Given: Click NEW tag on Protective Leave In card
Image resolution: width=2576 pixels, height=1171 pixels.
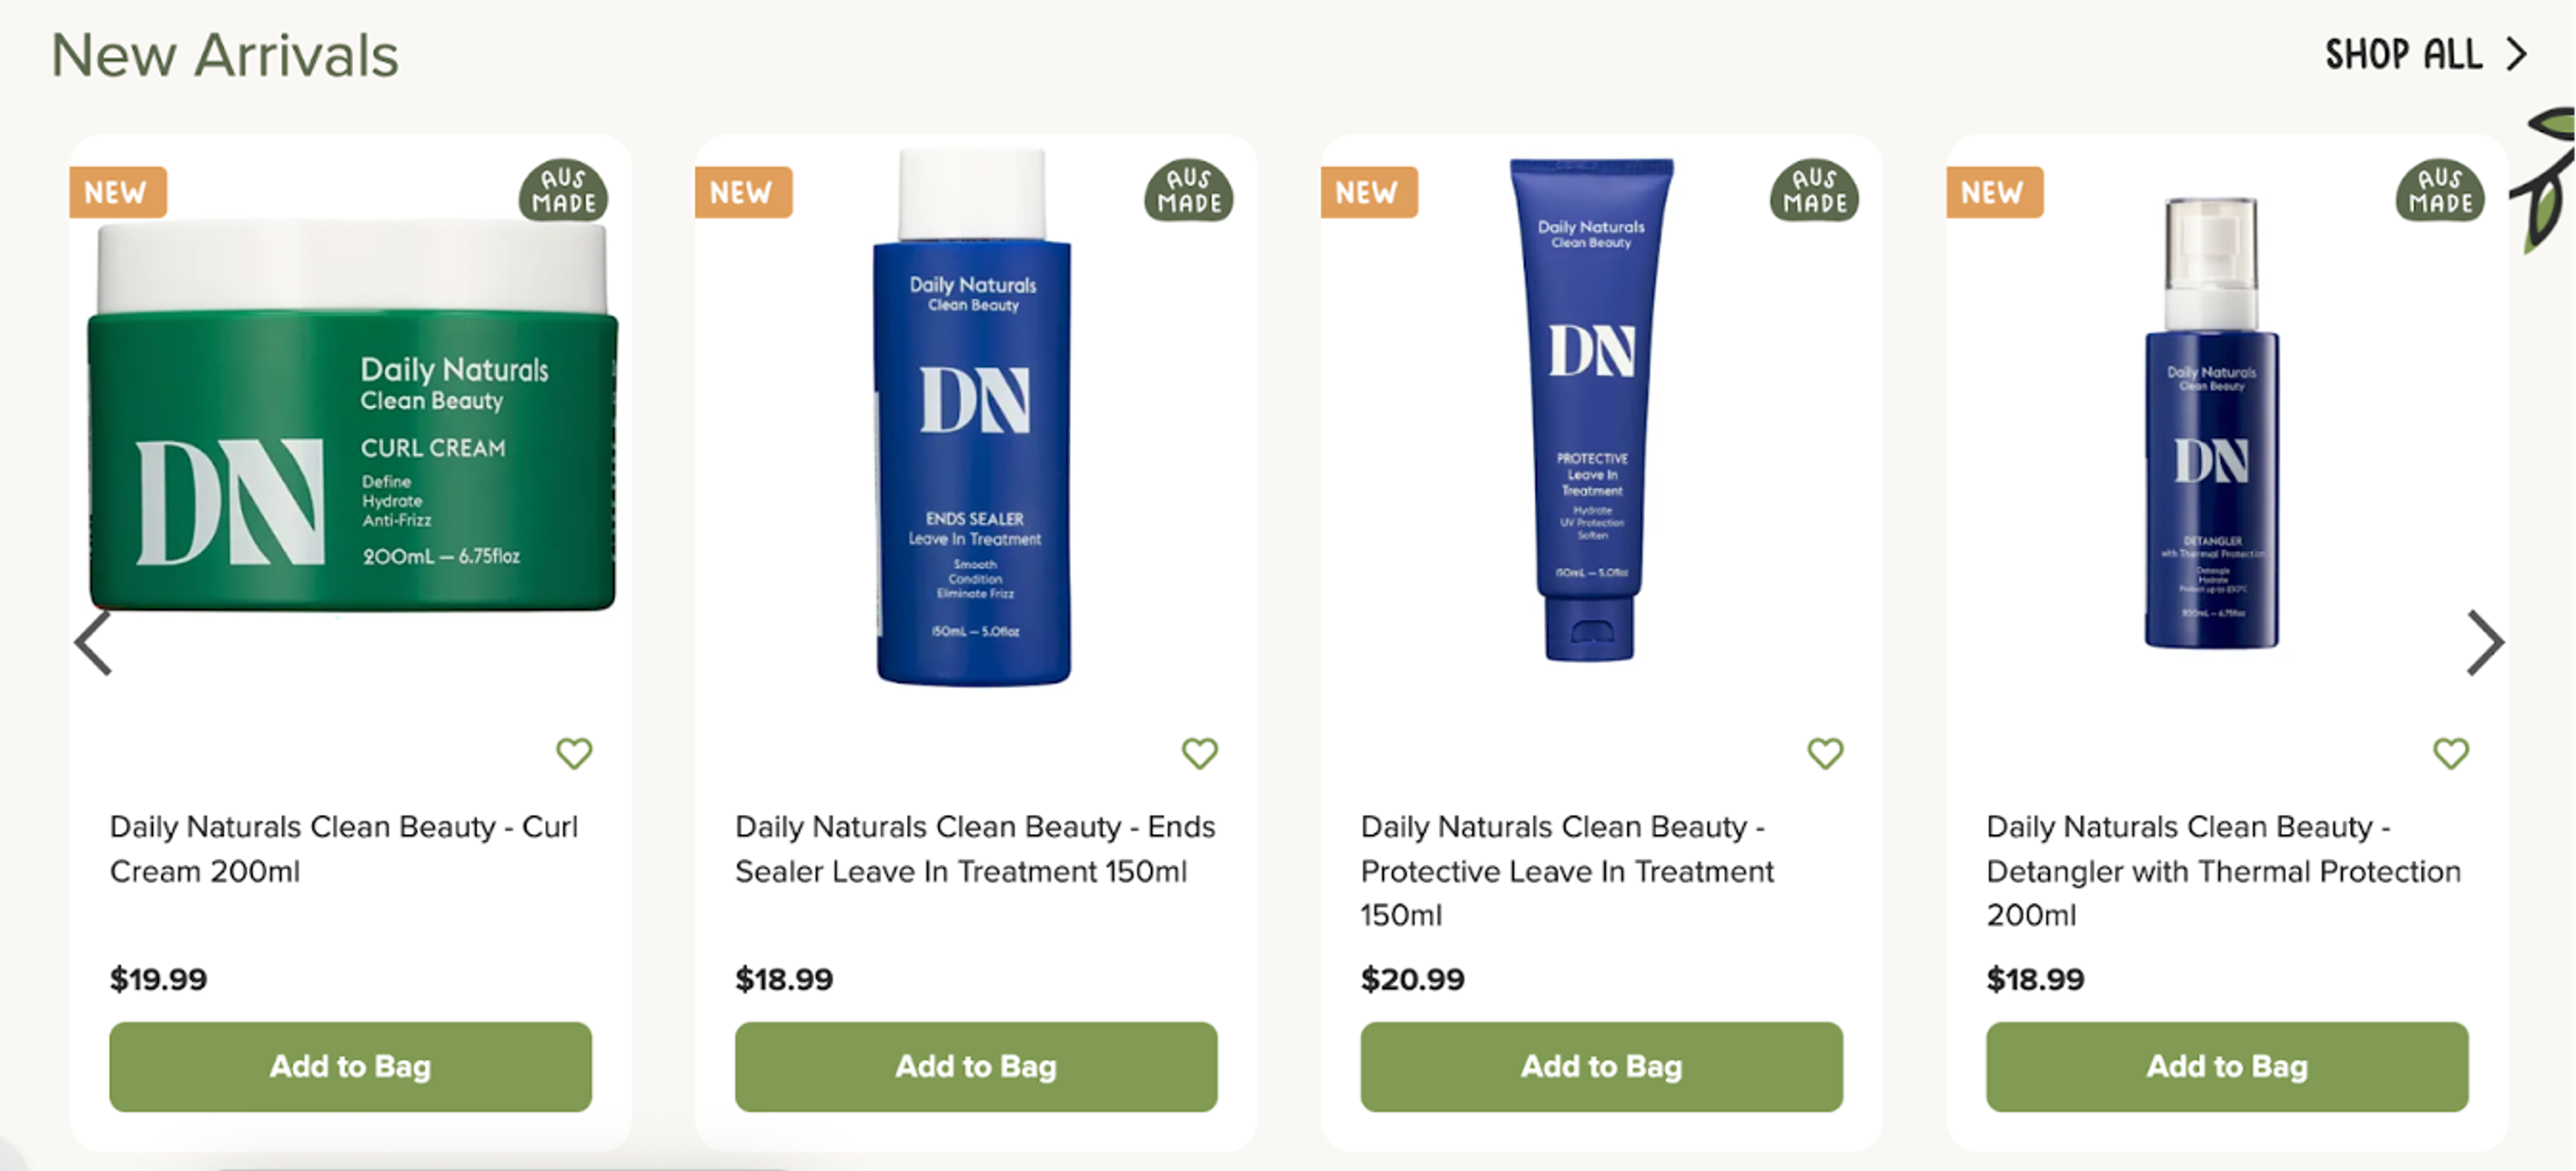Looking at the screenshot, I should (x=1369, y=192).
